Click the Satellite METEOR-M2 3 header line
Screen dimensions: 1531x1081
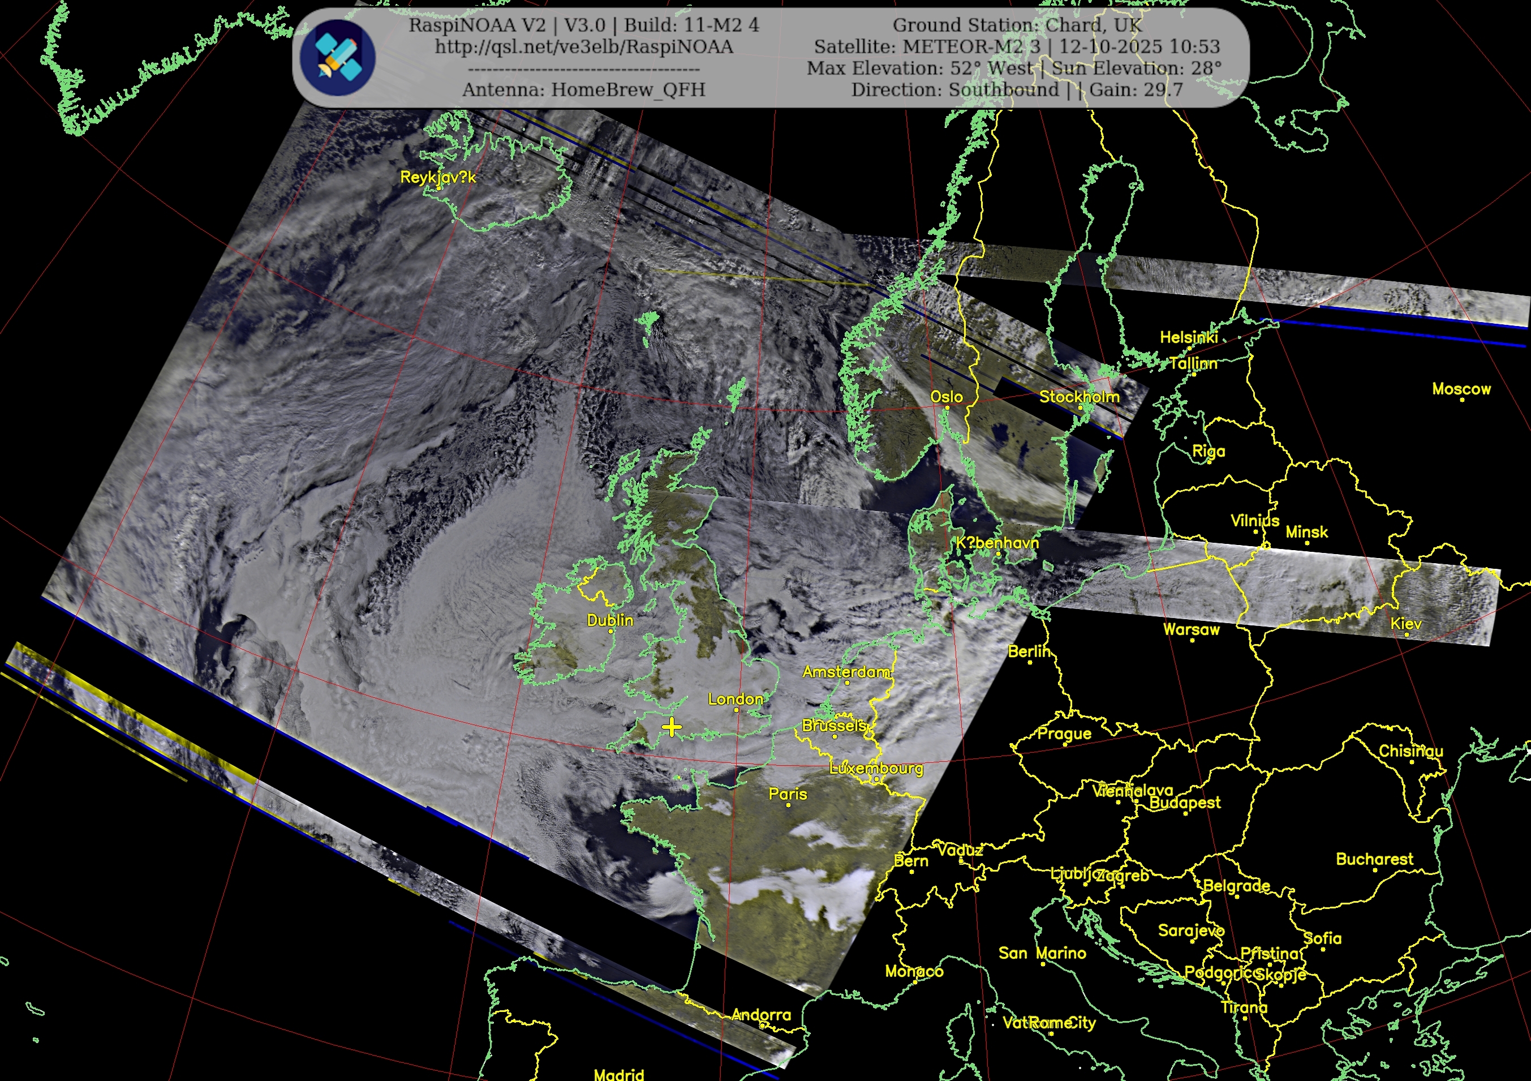1017,46
